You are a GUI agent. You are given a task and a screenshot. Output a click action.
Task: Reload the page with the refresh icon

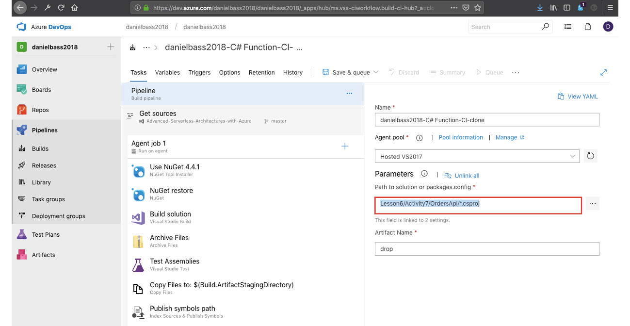click(x=61, y=8)
